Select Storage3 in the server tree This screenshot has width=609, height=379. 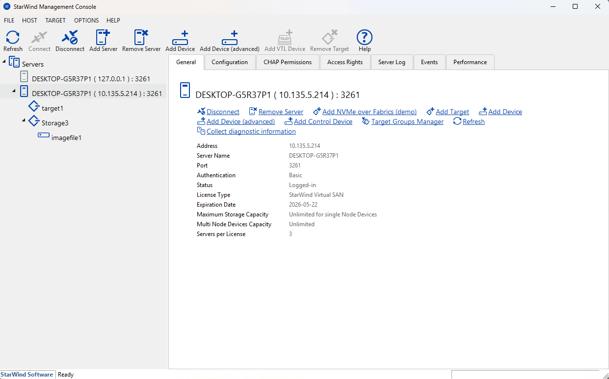click(55, 123)
